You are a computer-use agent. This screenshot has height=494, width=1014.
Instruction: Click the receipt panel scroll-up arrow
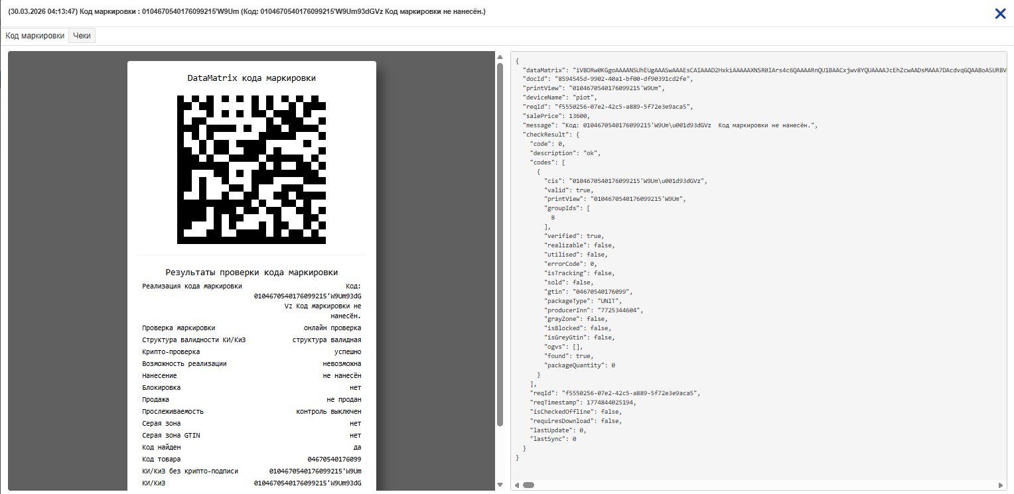click(500, 57)
